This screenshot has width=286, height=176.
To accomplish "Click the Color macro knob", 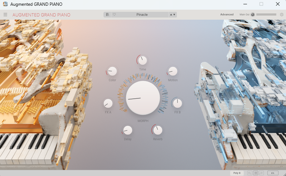I will coord(112,71).
